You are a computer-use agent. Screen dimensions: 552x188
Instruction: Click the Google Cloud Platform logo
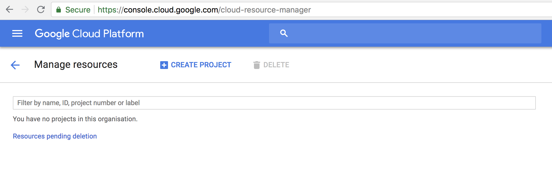(x=89, y=34)
